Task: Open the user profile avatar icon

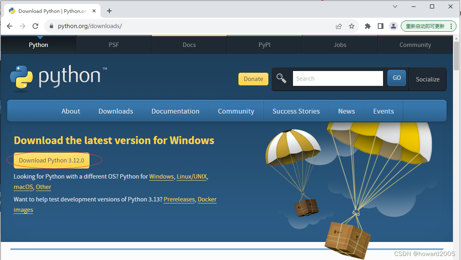Action: pos(393,26)
